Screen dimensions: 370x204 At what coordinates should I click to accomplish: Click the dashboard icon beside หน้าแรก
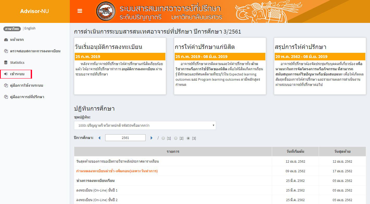(6, 40)
